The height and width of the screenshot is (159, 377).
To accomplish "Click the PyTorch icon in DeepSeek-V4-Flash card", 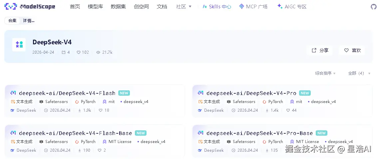I will tap(77, 102).
